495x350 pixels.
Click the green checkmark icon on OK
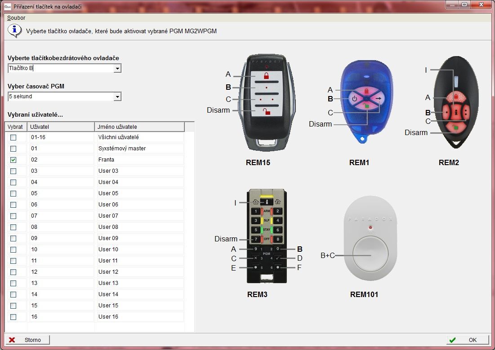tap(452, 340)
